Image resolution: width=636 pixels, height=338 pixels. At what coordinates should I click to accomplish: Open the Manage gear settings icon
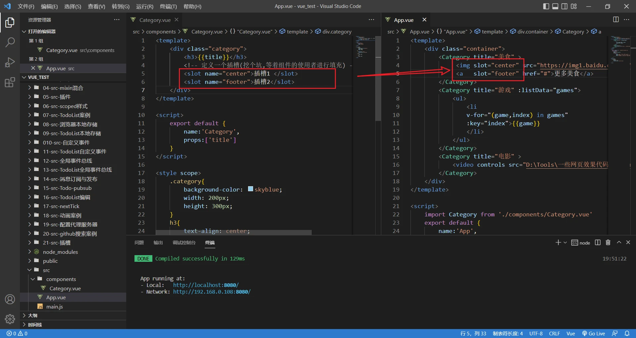(10, 319)
